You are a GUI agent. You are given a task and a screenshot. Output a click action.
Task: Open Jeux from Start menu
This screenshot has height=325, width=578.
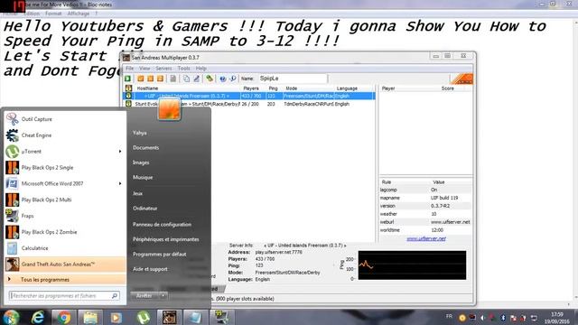tap(137, 193)
